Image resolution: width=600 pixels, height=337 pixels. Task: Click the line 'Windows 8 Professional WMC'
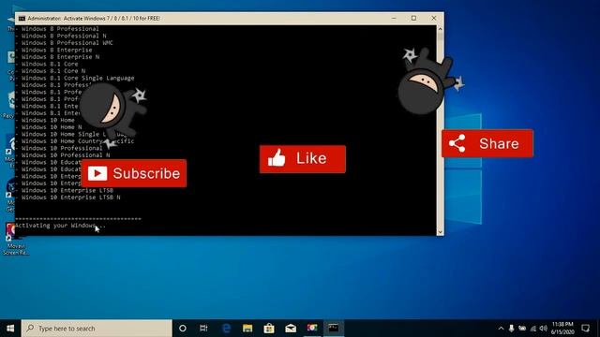[67, 43]
